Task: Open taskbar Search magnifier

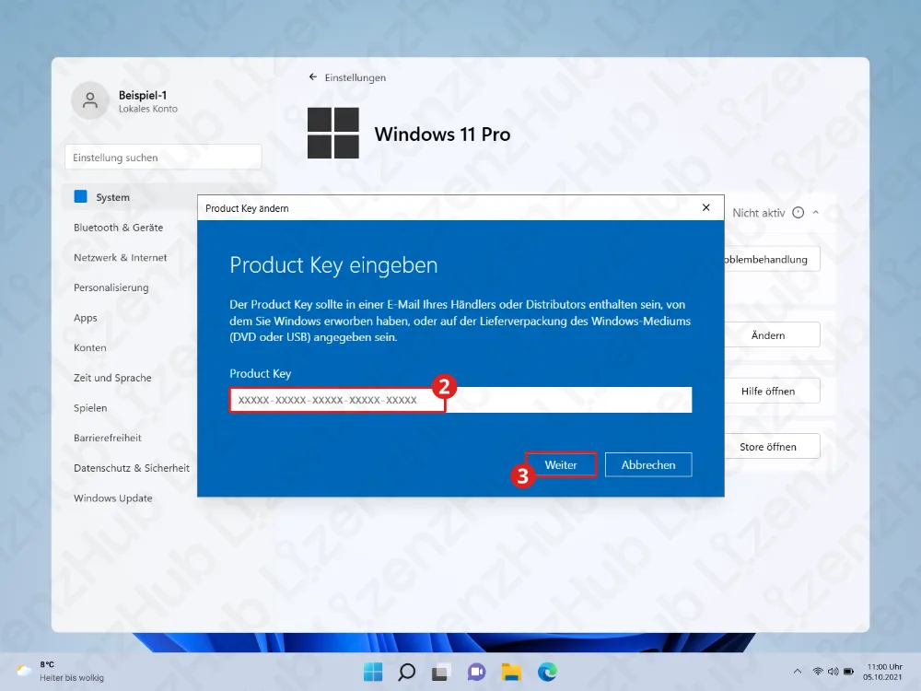Action: 406,672
